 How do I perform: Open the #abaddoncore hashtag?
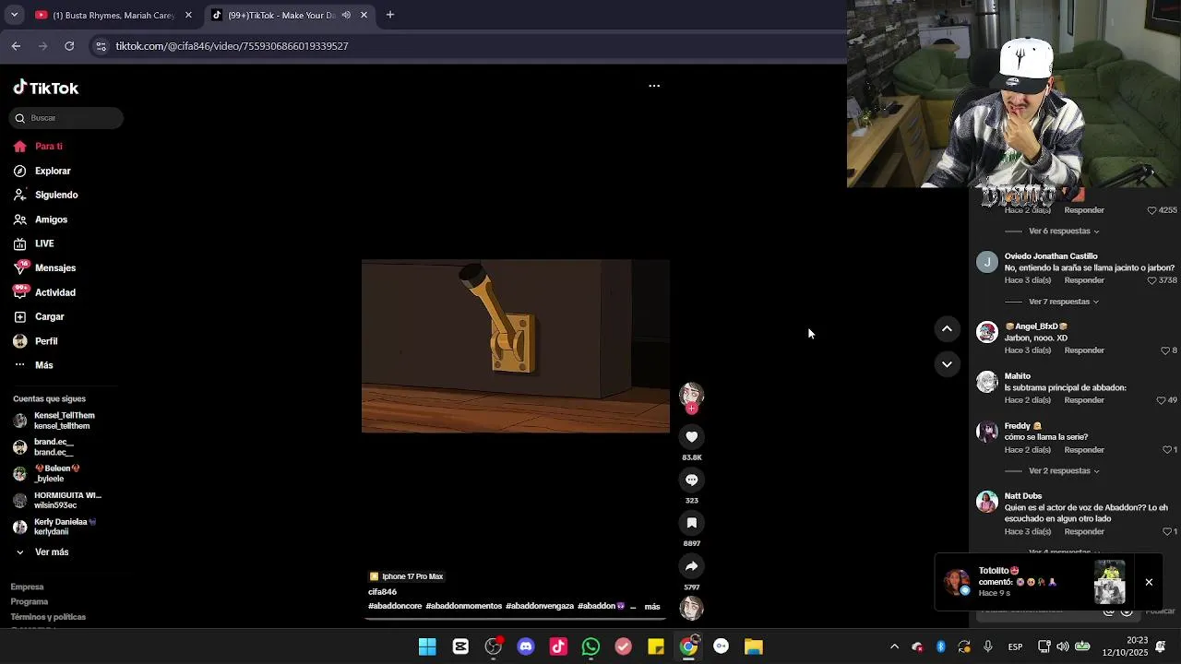395,607
